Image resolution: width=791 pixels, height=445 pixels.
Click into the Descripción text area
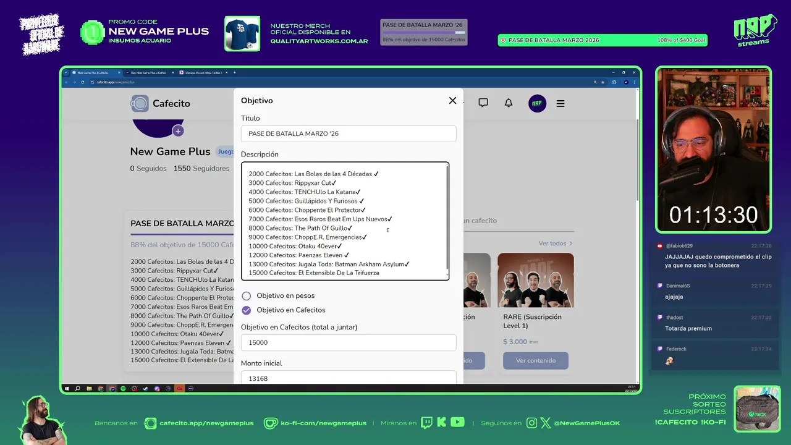point(345,221)
